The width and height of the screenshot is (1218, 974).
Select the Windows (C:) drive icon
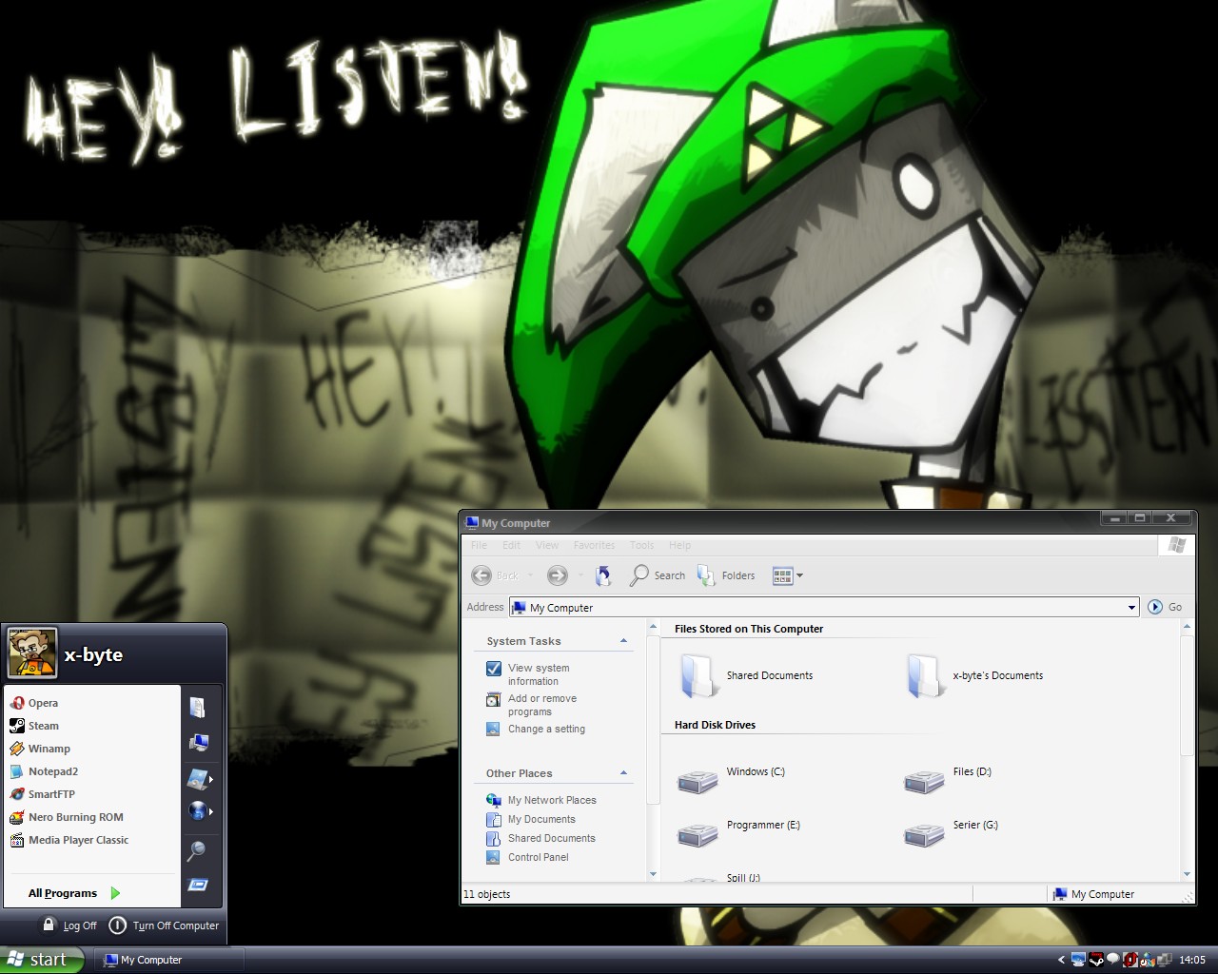tap(697, 781)
